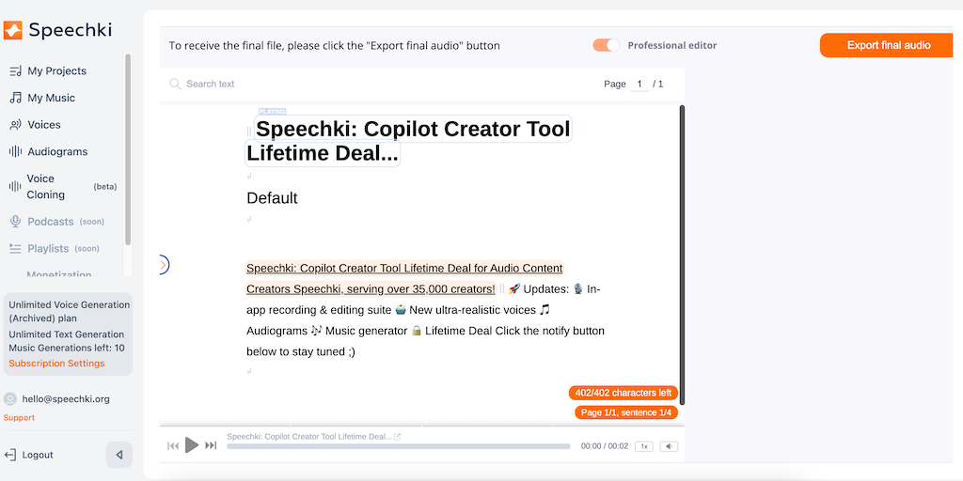The height and width of the screenshot is (481, 963).
Task: Open My Projects in sidebar
Action: coord(56,71)
